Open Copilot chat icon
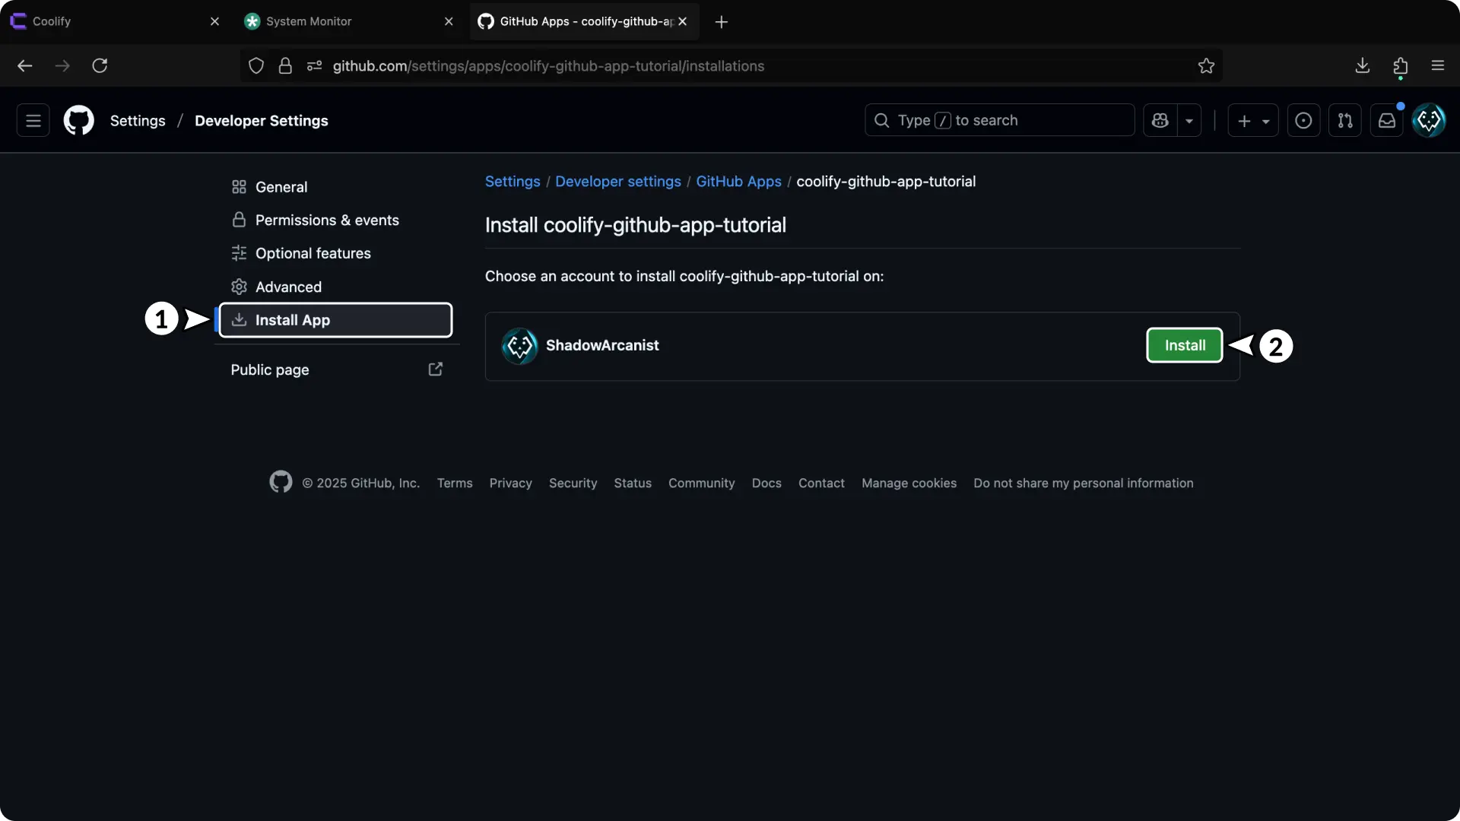This screenshot has width=1460, height=821. tap(1160, 120)
